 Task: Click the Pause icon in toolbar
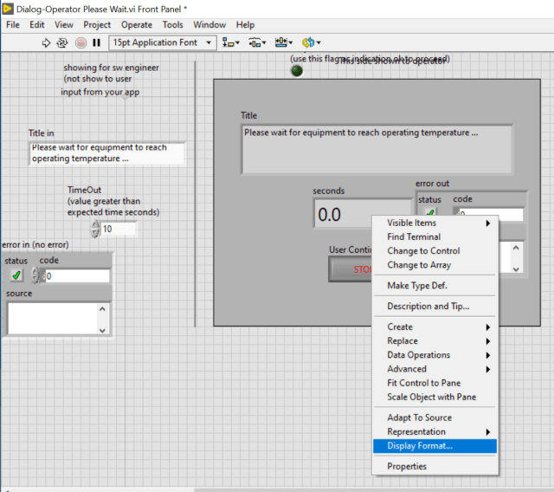click(96, 42)
